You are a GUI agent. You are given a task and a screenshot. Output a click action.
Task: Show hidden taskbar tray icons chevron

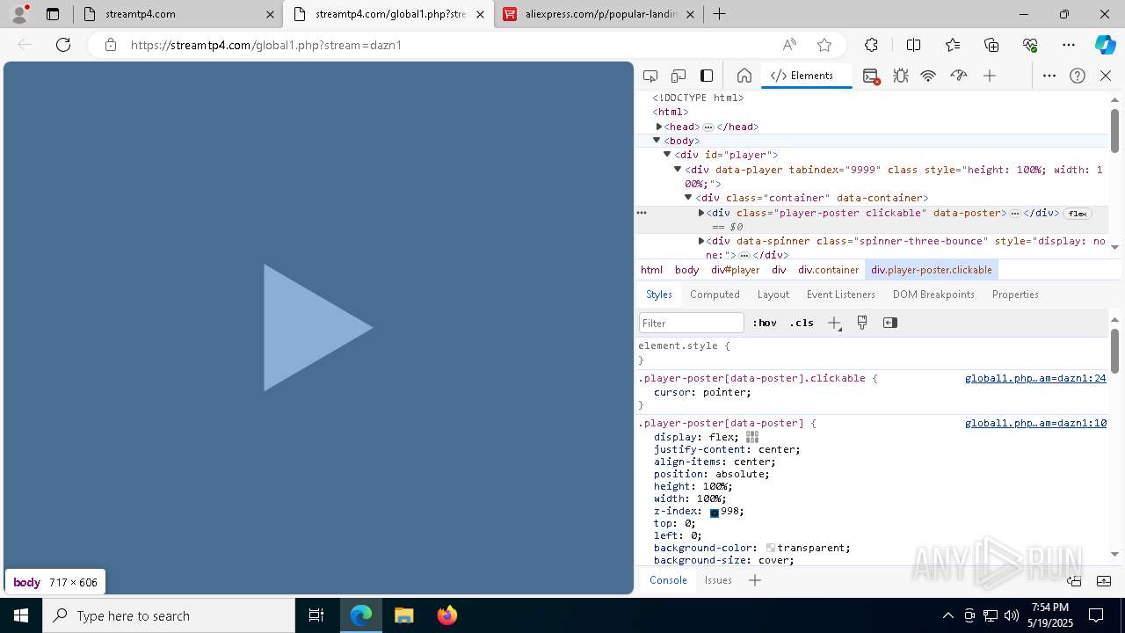coord(947,615)
